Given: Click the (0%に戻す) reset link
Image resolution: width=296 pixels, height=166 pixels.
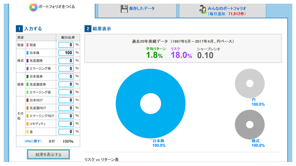Looking at the screenshot, I should tap(33, 141).
